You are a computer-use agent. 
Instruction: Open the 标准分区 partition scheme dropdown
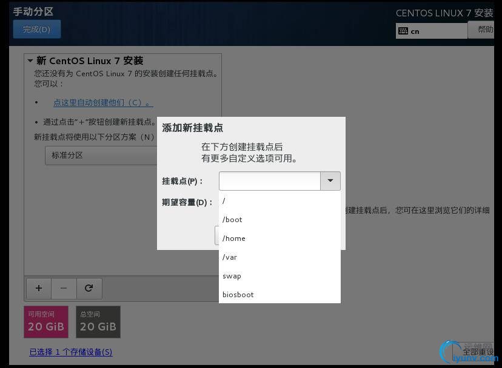tap(101, 156)
